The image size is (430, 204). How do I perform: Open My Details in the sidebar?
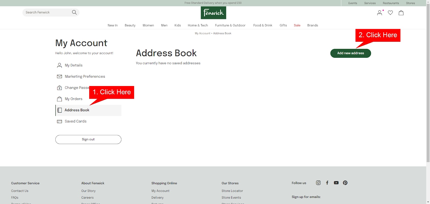point(74,65)
